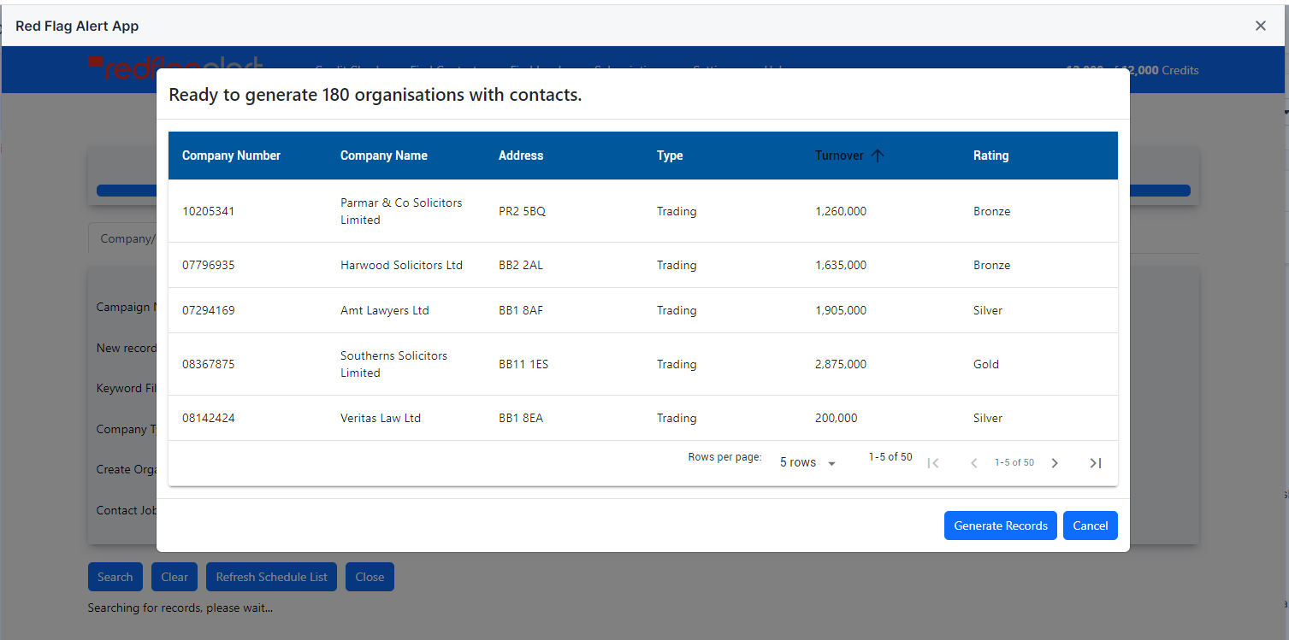The height and width of the screenshot is (640, 1289).
Task: Select the BB1 8AF address cell
Action: point(521,310)
